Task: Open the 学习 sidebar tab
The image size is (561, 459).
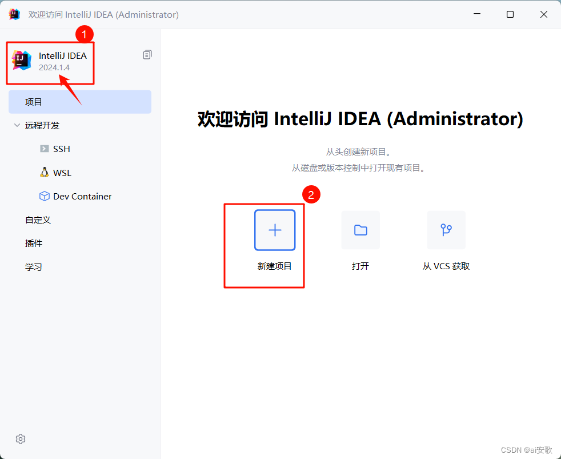Action: (34, 267)
